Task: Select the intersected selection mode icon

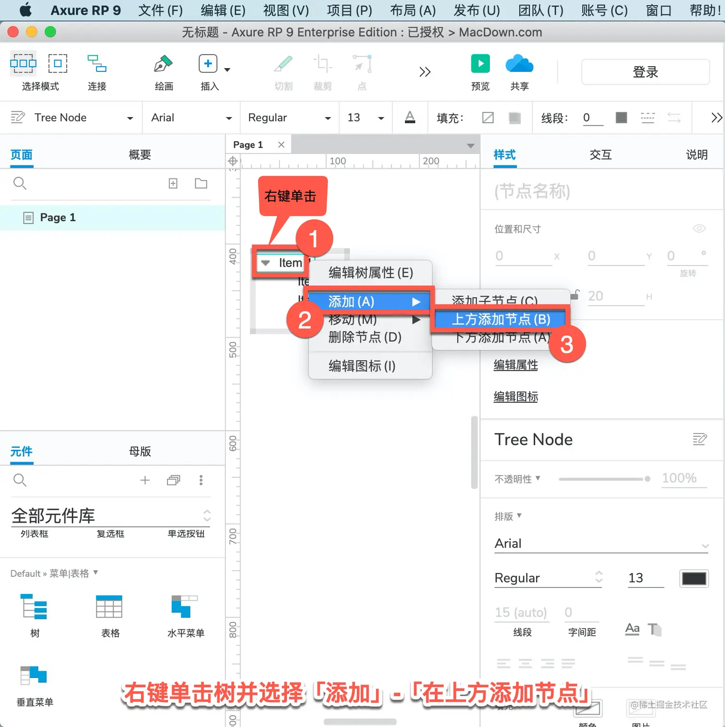Action: click(23, 63)
